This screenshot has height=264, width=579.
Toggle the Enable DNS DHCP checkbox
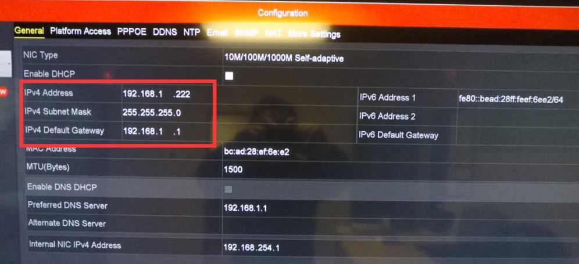[228, 190]
